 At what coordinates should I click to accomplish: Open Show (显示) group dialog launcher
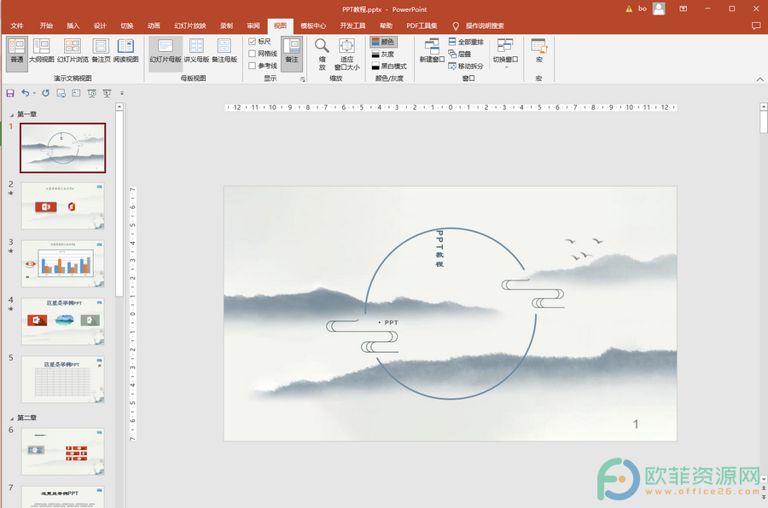click(x=303, y=79)
